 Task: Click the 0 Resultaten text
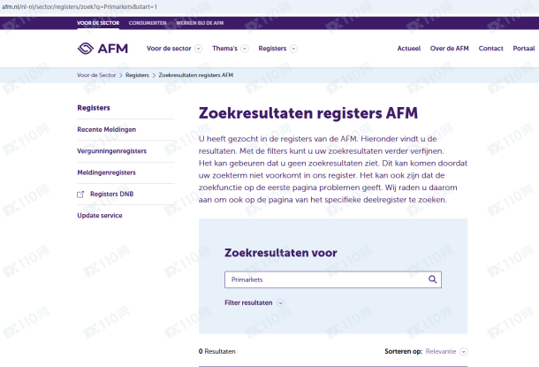point(216,351)
